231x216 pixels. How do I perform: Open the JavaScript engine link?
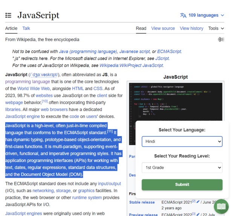(23, 116)
